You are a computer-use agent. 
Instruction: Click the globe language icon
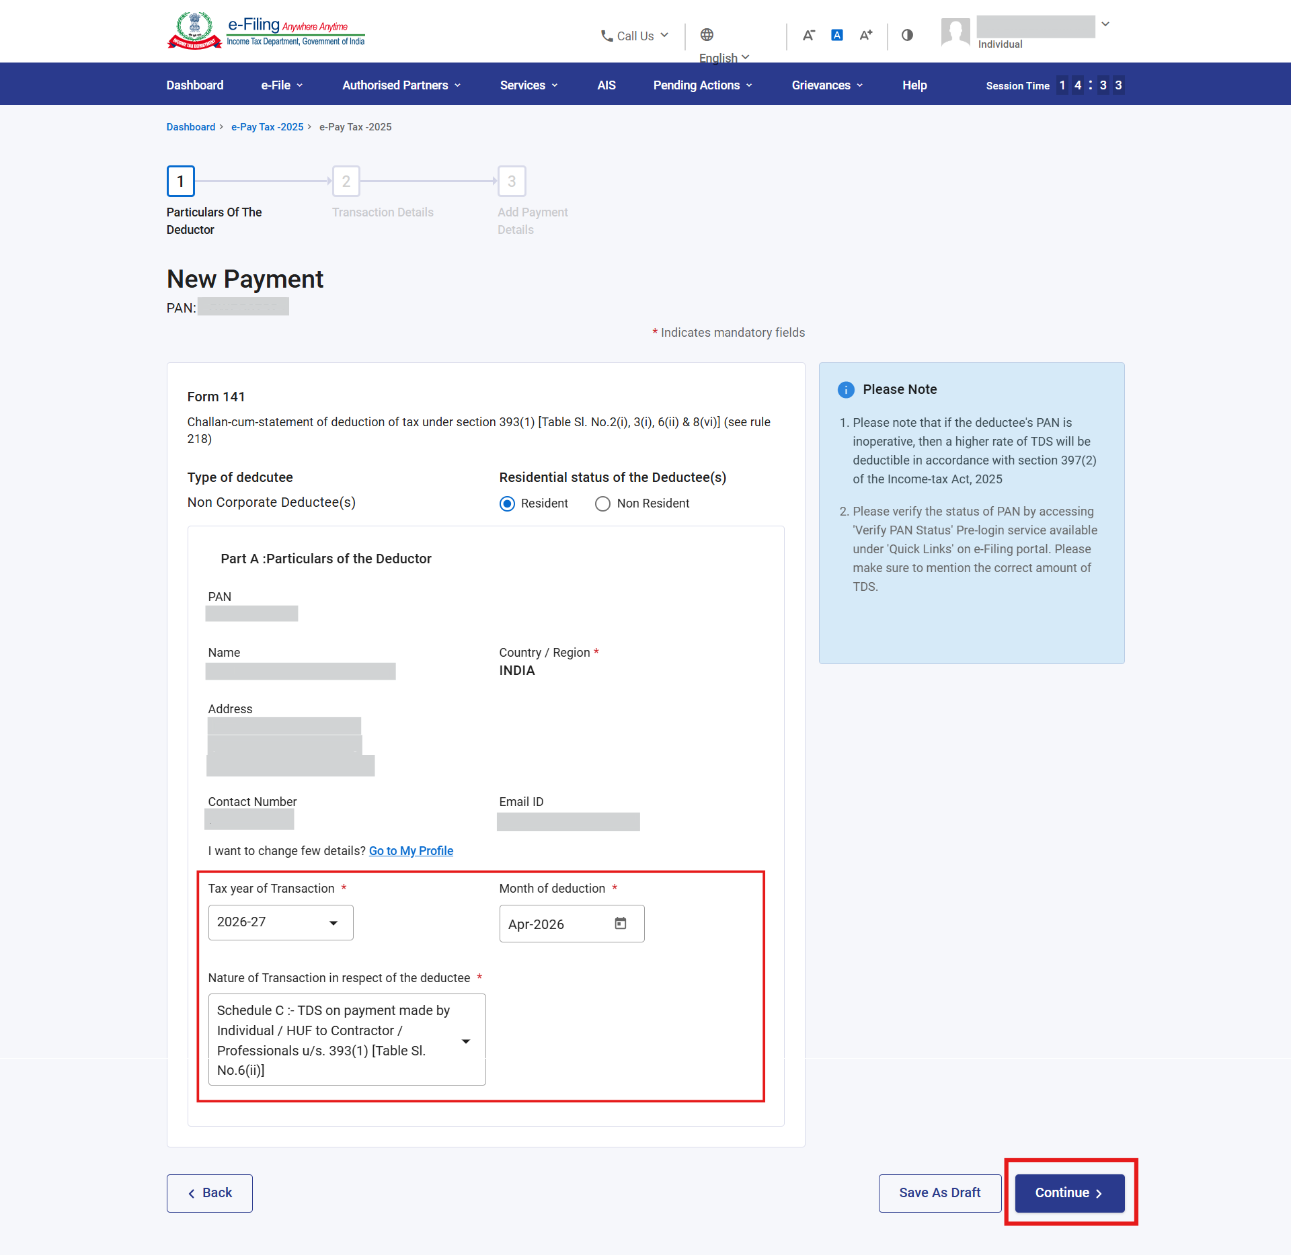point(707,34)
